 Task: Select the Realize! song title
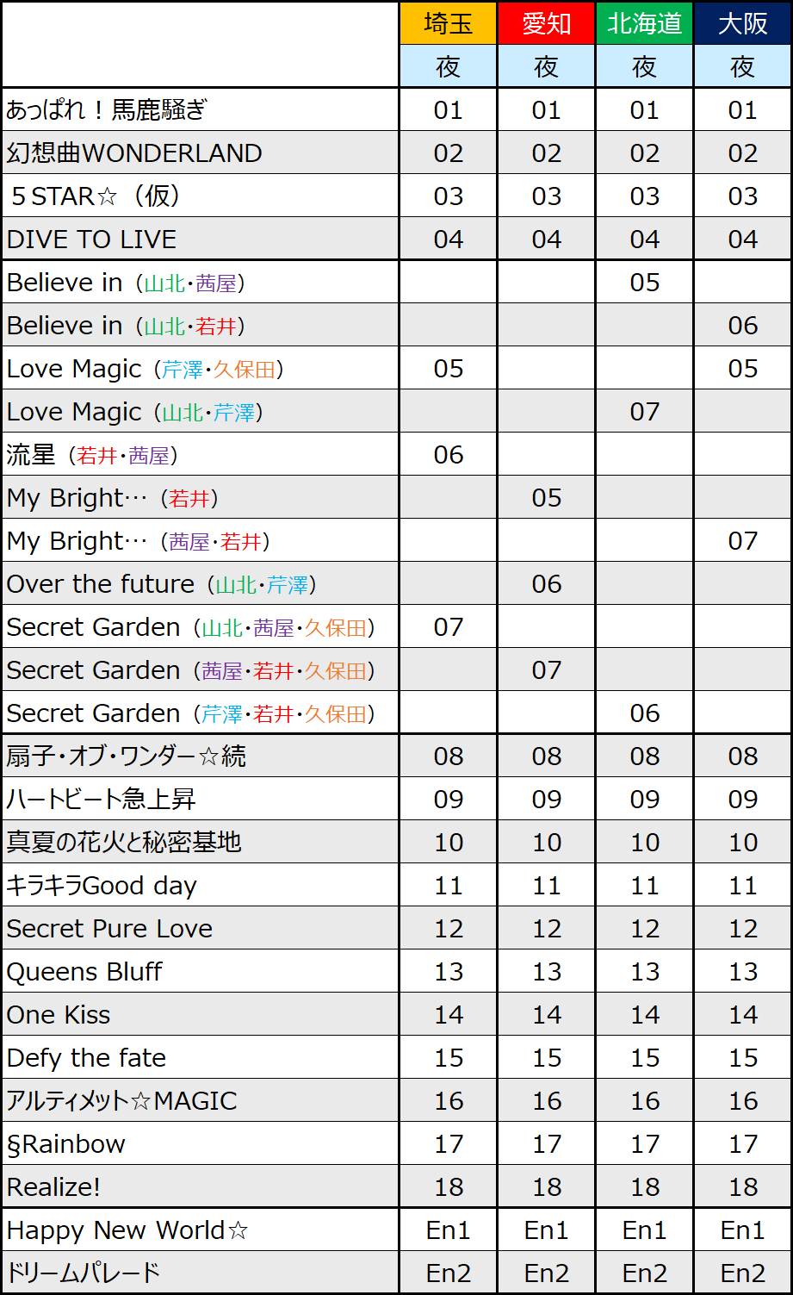pos(53,1187)
